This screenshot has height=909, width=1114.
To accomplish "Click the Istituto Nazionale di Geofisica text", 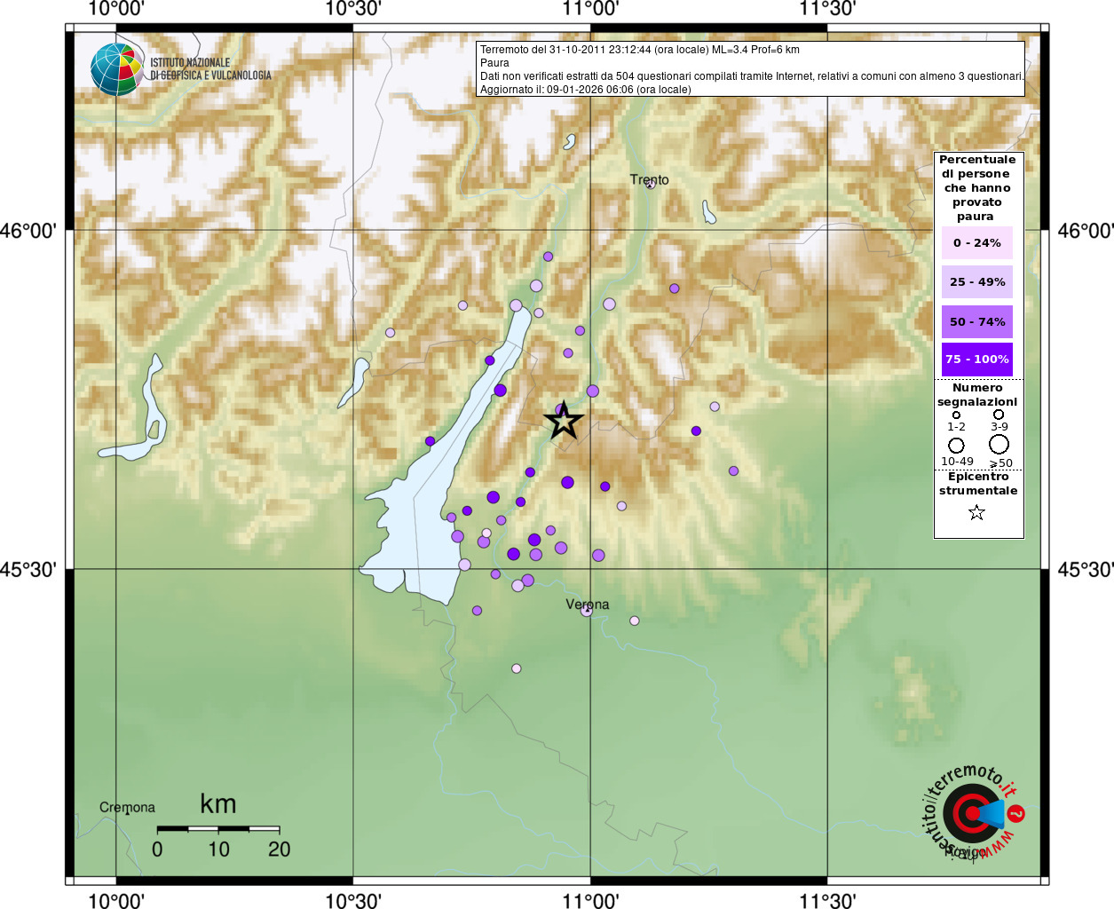I will (210, 69).
